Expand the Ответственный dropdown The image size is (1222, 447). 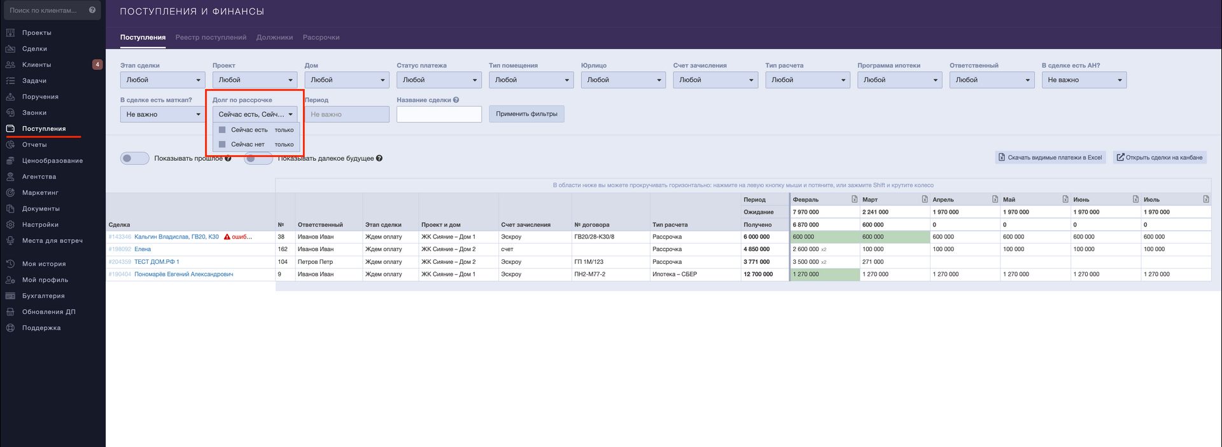point(992,79)
